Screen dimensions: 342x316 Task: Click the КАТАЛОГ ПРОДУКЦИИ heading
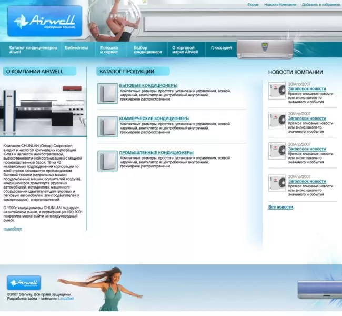click(x=133, y=72)
